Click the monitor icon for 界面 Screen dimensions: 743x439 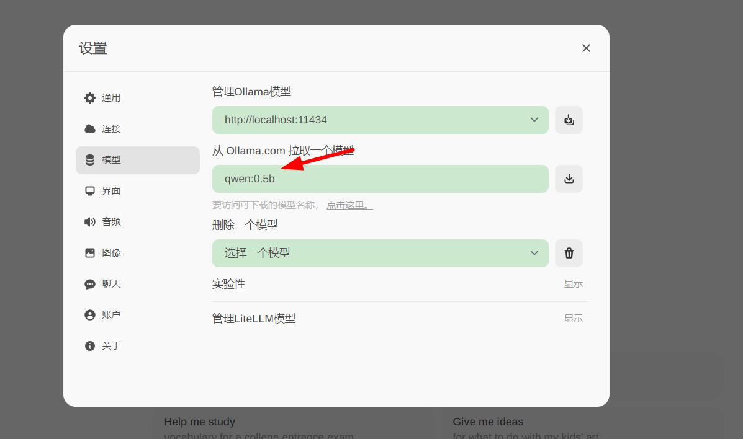click(x=89, y=191)
